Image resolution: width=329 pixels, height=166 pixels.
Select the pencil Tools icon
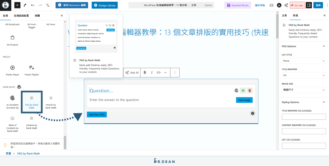tap(25, 5)
